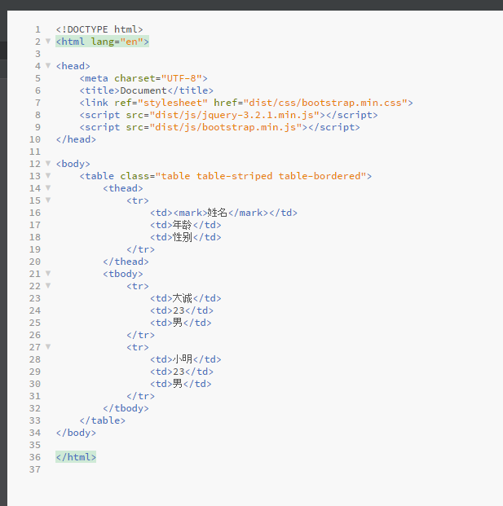This screenshot has height=506, width=503.
Task: Click line number 35 in the gutter
Action: tap(35, 445)
